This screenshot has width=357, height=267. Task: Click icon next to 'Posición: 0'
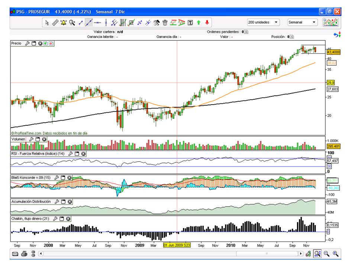(x=292, y=37)
